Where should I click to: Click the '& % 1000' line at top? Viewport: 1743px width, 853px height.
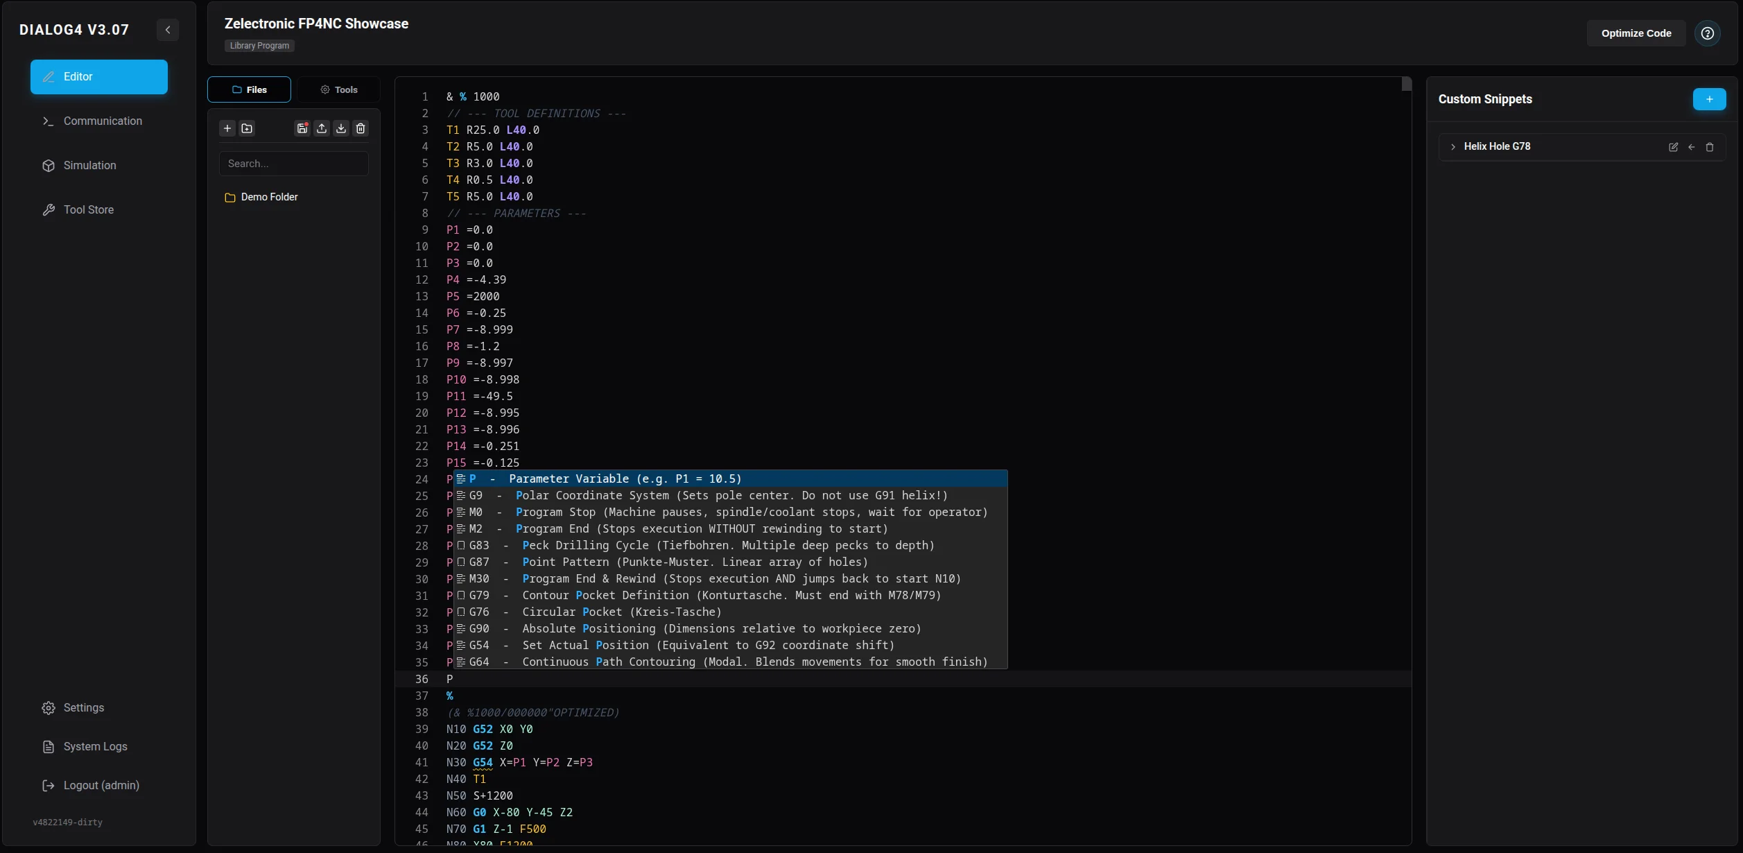(473, 96)
